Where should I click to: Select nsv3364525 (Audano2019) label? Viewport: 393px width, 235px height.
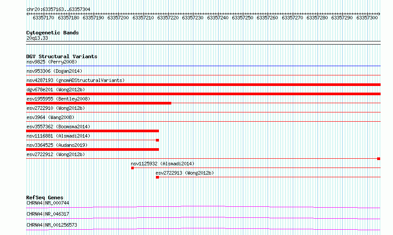point(57,145)
